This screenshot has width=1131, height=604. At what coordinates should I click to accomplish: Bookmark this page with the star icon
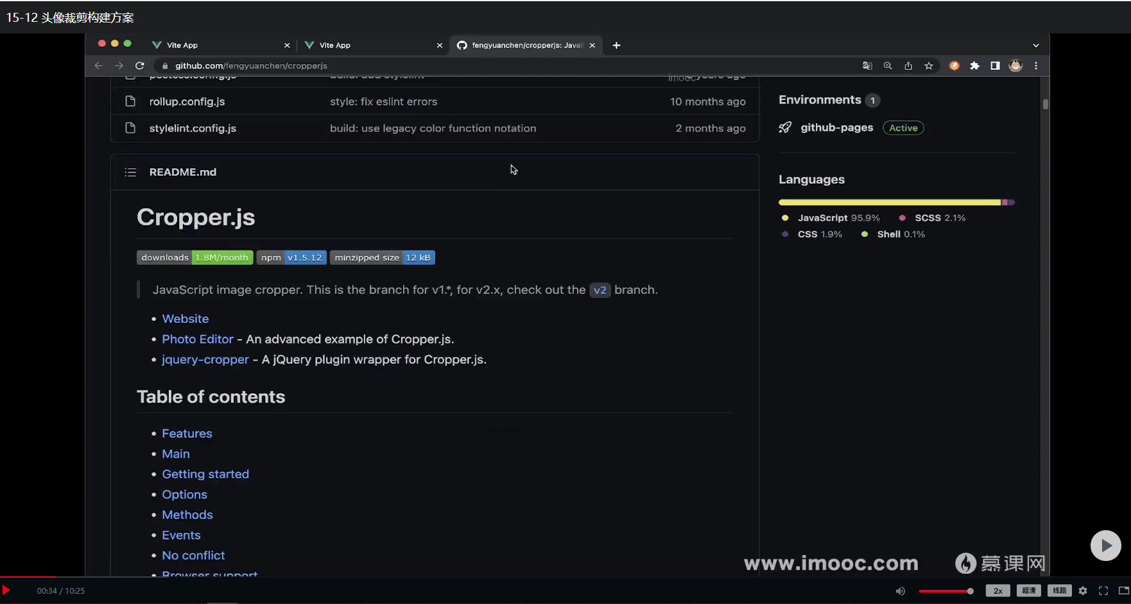click(929, 65)
